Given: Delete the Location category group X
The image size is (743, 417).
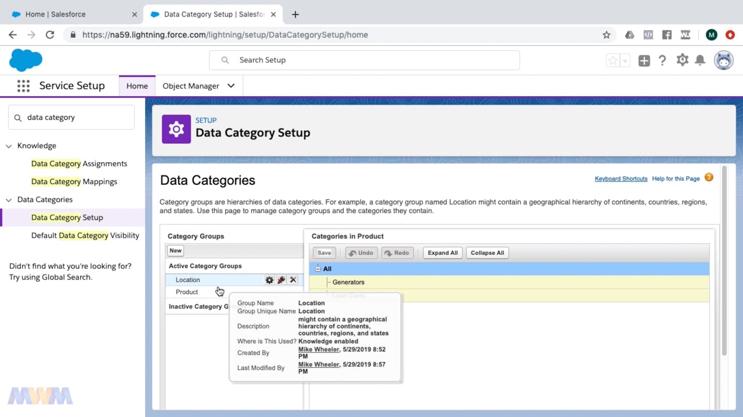Looking at the screenshot, I should tap(293, 280).
